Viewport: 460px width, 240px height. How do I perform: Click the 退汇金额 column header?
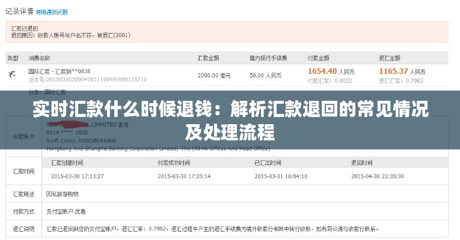[389, 58]
